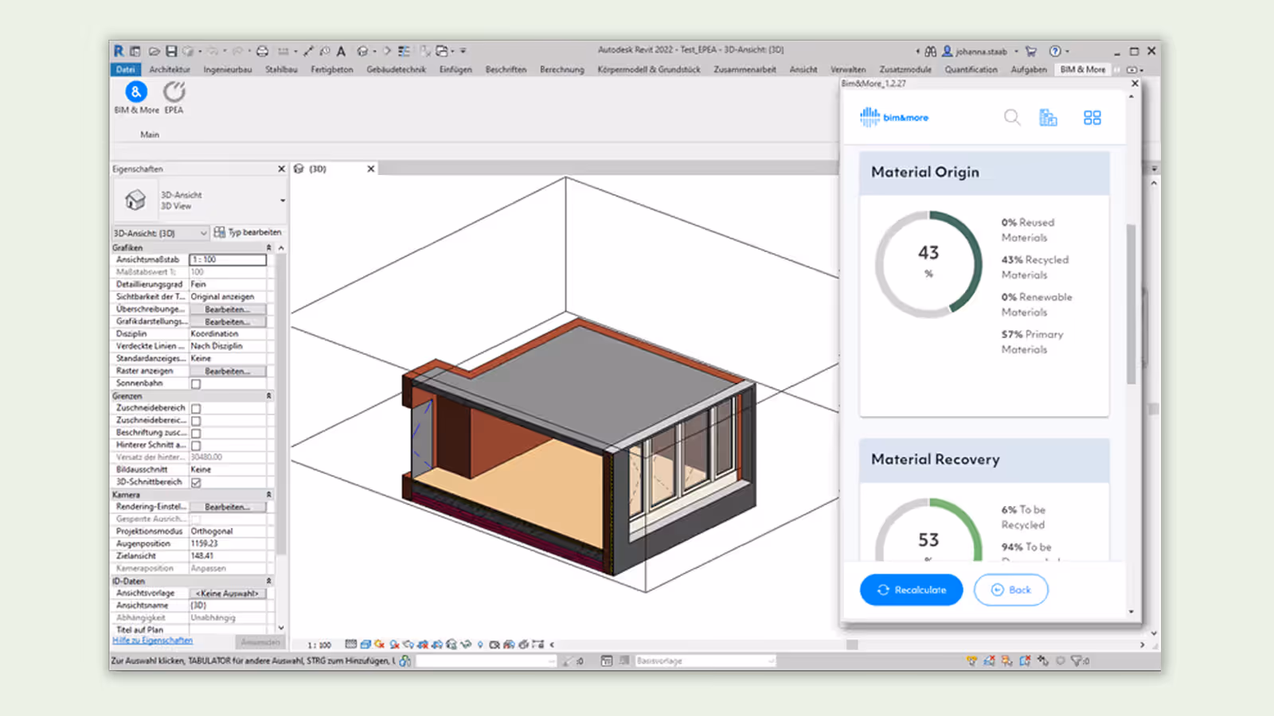Image resolution: width=1274 pixels, height=716 pixels.
Task: Uncheck the 3D-Schnittbereich checkbox
Action: (196, 482)
